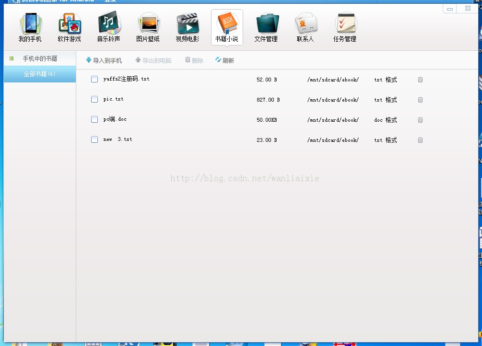Open 联系人 contacts section
The height and width of the screenshot is (346, 482).
click(x=306, y=27)
